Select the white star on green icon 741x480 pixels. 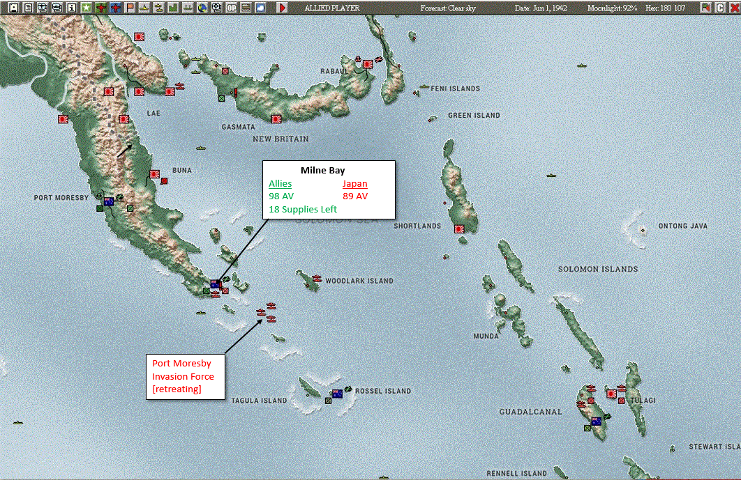(x=86, y=8)
